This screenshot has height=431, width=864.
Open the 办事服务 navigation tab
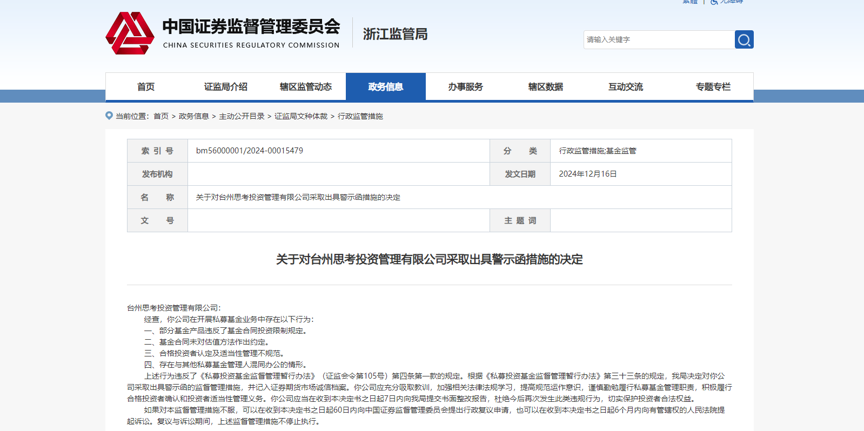pos(465,87)
